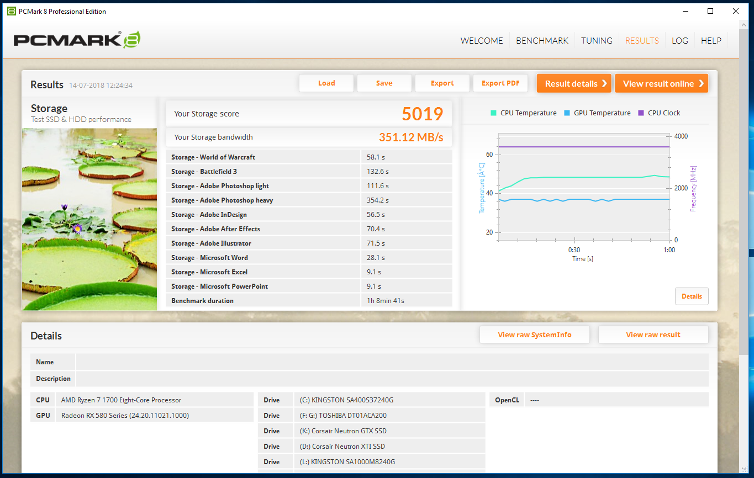The height and width of the screenshot is (478, 754).
Task: Click the (L:) KINGSTON SA1000M8240G drive
Action: tap(389, 462)
